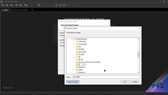Image resolution: width=168 pixels, height=95 pixels.
Task: Click the test check folder icon
Action: coord(77,67)
